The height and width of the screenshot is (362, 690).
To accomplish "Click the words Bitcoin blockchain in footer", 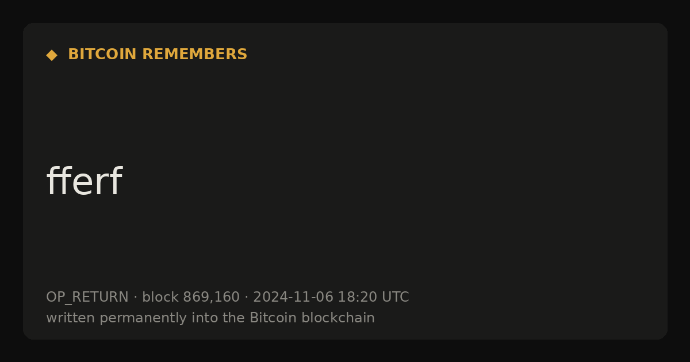I will tap(312, 318).
